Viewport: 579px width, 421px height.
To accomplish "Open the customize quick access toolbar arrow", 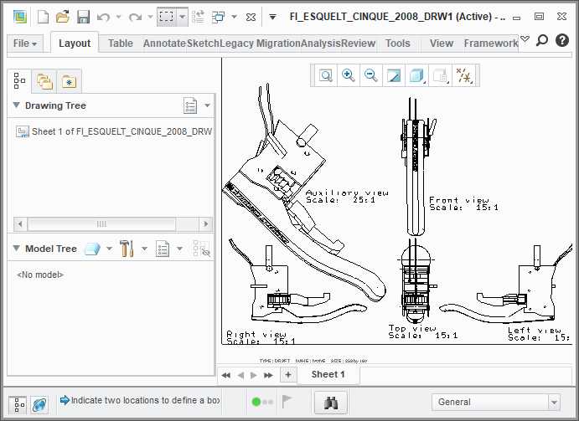I will coord(272,17).
